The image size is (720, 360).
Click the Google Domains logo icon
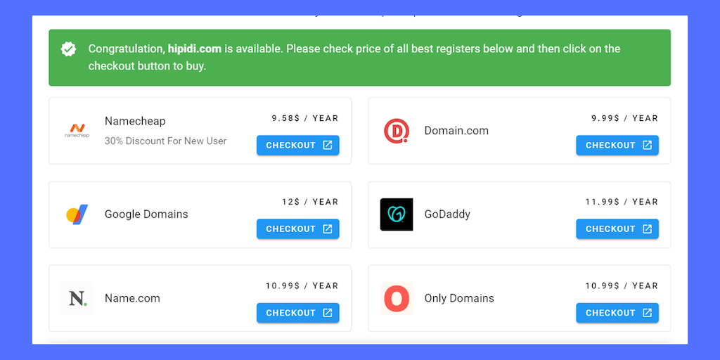(77, 214)
